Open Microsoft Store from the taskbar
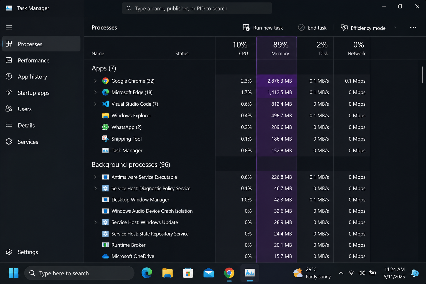The image size is (426, 284). 188,273
